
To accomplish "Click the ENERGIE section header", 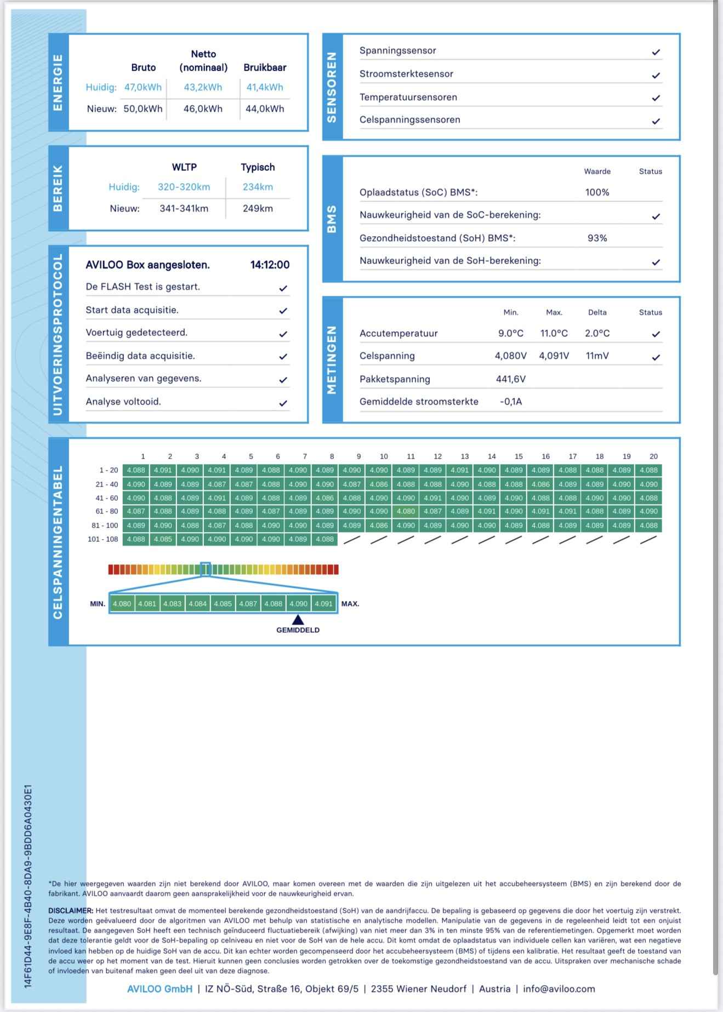I will click(x=58, y=82).
